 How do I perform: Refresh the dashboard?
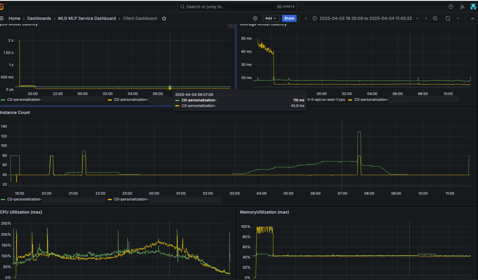pos(448,18)
